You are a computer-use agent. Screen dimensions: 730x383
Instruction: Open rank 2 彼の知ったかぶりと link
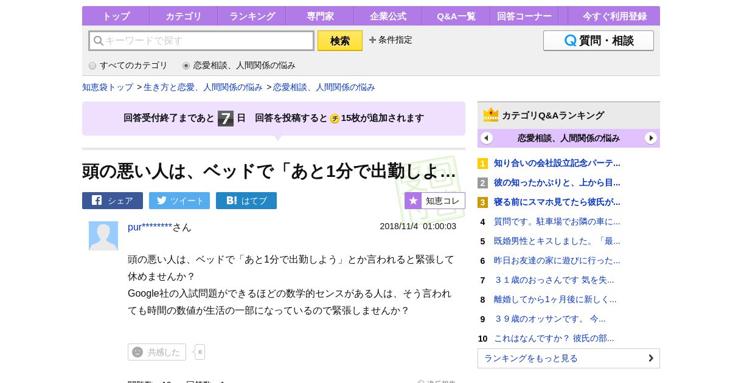[557, 182]
